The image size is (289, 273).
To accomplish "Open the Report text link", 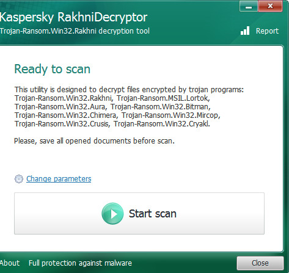I will [x=267, y=31].
